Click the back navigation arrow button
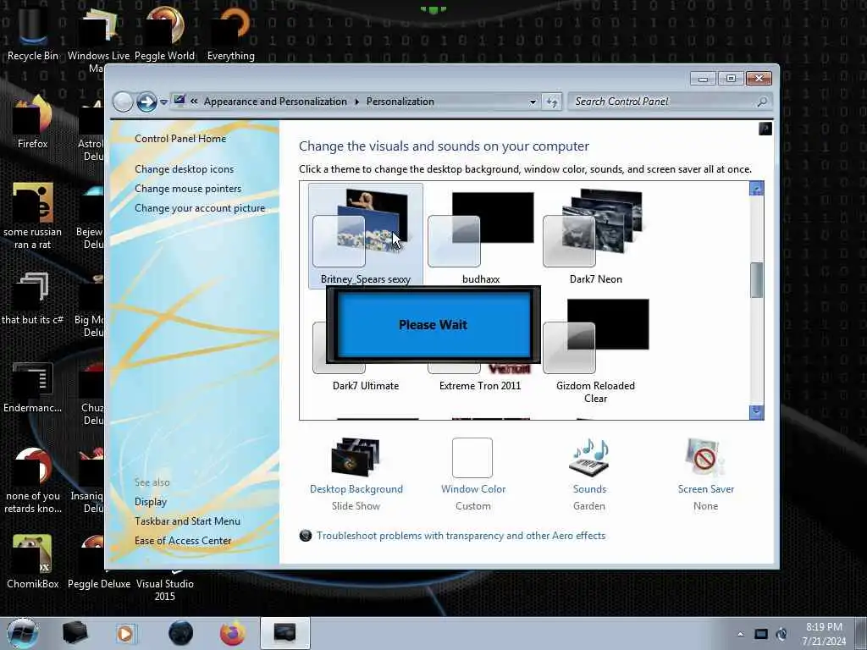The image size is (867, 650). (x=123, y=102)
